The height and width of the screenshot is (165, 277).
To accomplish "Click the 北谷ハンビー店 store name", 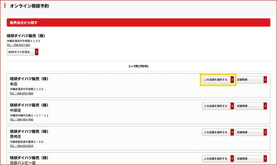I will click(x=23, y=163).
